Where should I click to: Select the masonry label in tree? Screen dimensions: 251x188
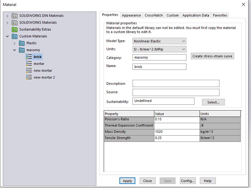[33, 50]
